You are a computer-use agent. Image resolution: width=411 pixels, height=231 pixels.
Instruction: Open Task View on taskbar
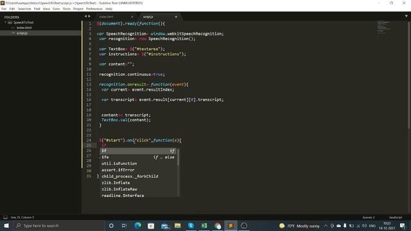pos(124,225)
